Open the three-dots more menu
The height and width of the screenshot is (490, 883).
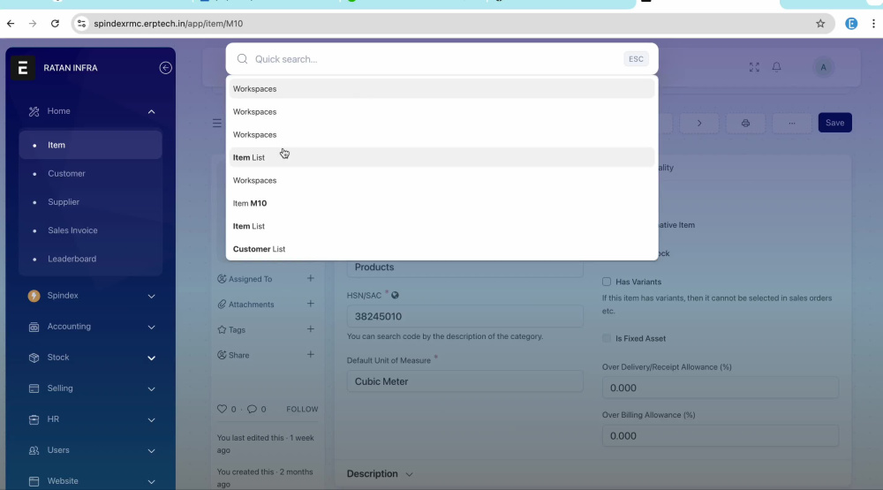[x=792, y=123]
